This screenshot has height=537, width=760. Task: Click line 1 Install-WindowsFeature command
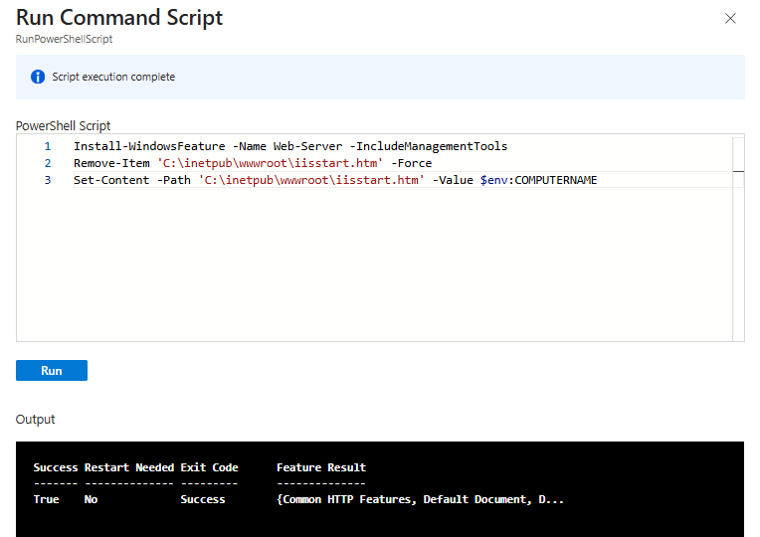click(290, 146)
